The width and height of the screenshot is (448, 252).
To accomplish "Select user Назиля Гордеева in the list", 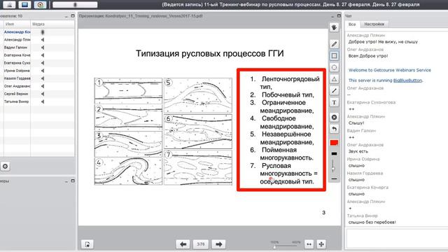I will [x=17, y=78].
